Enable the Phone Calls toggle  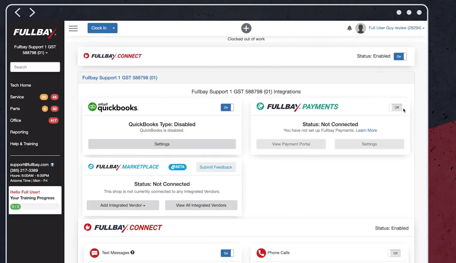[394, 253]
